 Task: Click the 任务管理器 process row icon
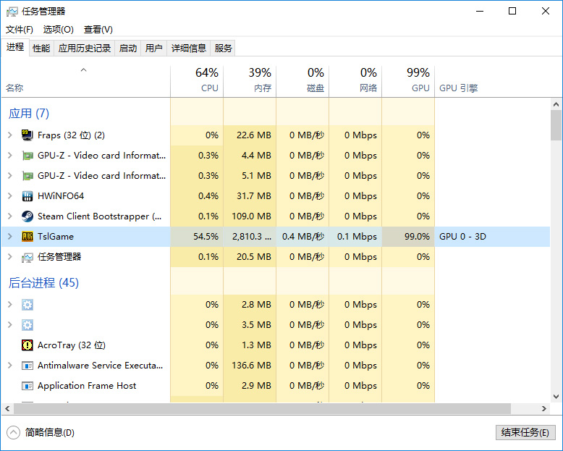tap(27, 257)
